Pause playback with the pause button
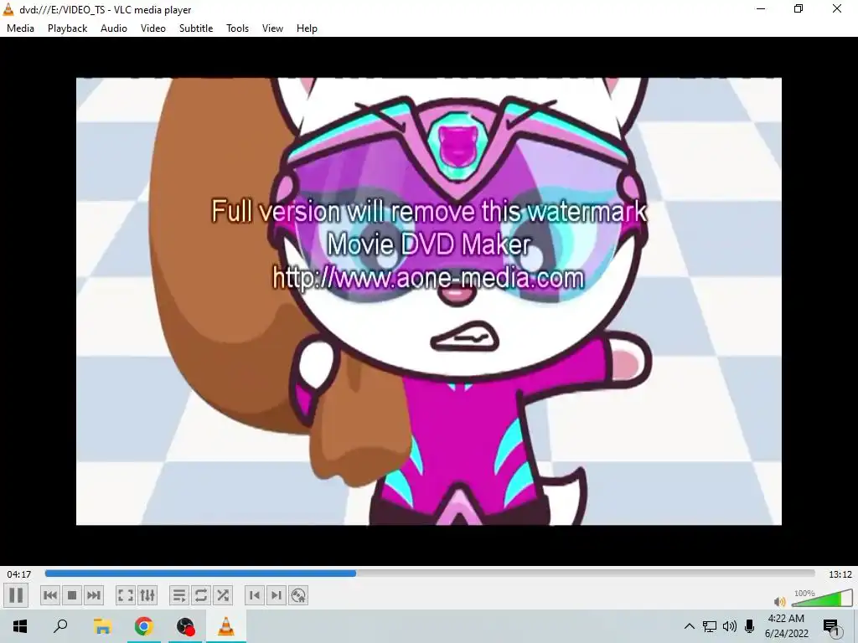The height and width of the screenshot is (643, 858). (17, 595)
